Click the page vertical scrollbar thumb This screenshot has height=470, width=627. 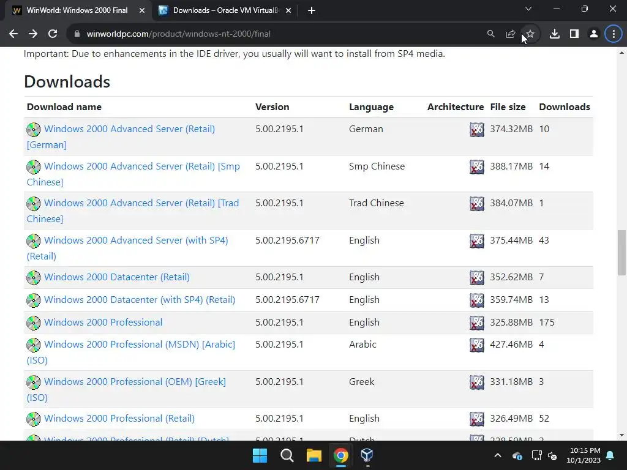[x=621, y=253]
